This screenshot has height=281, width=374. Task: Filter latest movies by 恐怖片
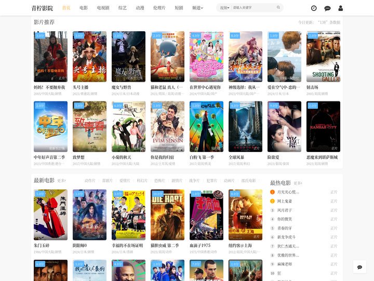[159, 181]
